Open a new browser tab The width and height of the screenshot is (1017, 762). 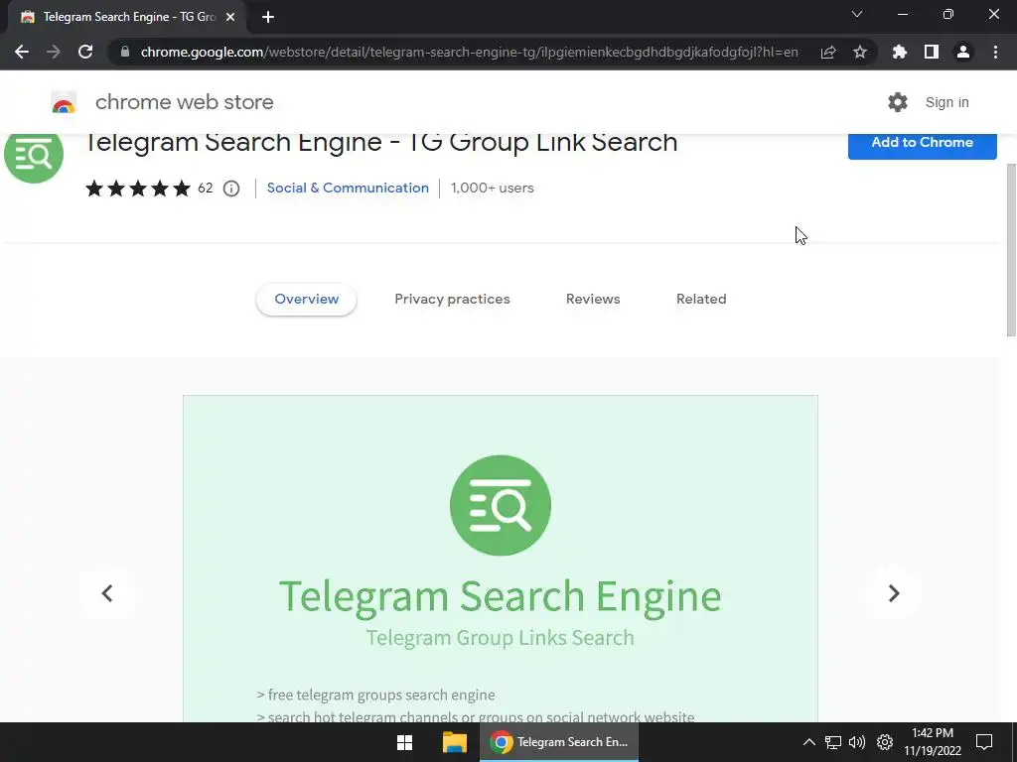click(x=268, y=18)
